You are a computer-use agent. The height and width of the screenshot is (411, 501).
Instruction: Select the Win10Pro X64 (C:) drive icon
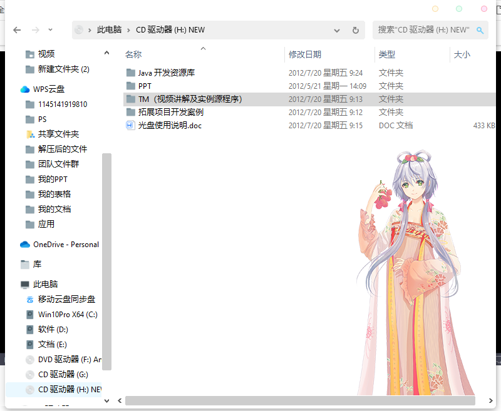[x=29, y=315]
